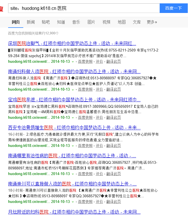Open result 月坛附近的妇科医院

[x=74, y=212]
